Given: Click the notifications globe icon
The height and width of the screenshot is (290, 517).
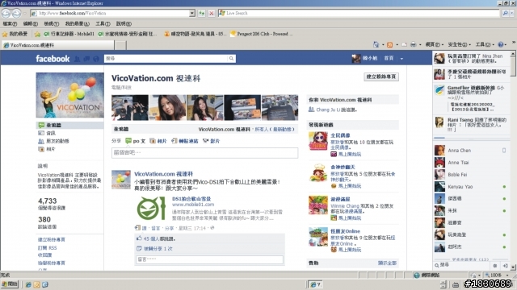Looking at the screenshot, I should click(x=96, y=59).
